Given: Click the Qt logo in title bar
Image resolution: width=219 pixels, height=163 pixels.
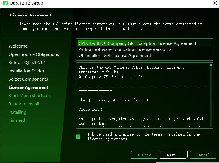Looking at the screenshot, I should [x=6, y=3].
